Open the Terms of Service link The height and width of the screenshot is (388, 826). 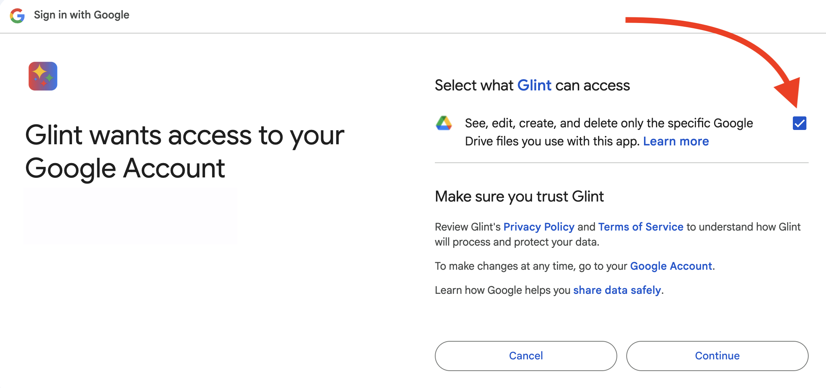(x=640, y=227)
